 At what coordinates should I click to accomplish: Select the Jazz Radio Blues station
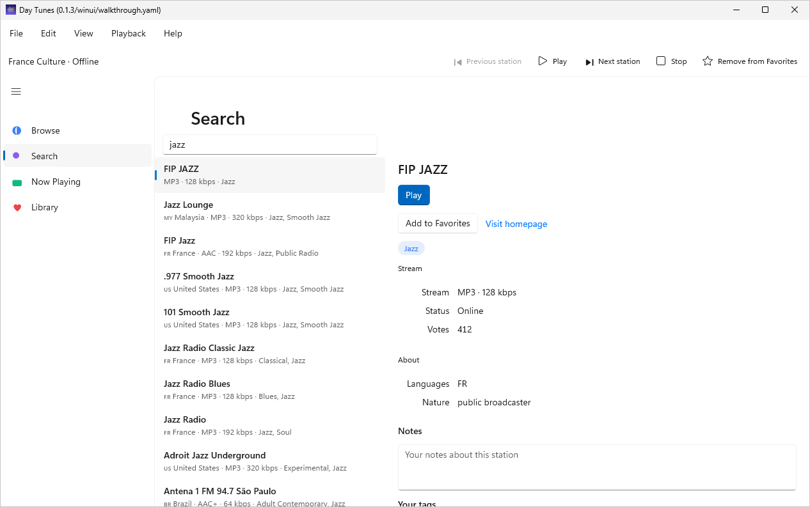tap(270, 390)
